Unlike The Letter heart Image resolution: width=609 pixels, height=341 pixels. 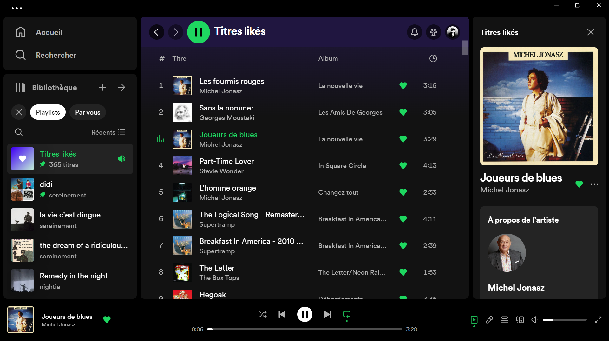coord(403,272)
